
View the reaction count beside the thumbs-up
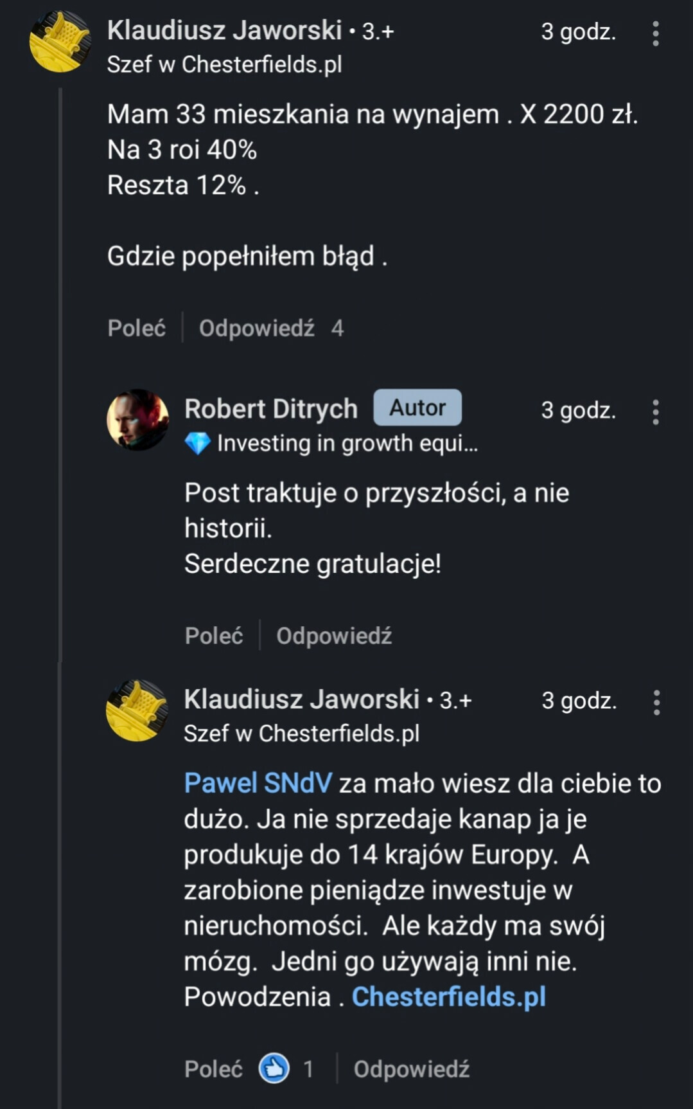click(x=308, y=1068)
